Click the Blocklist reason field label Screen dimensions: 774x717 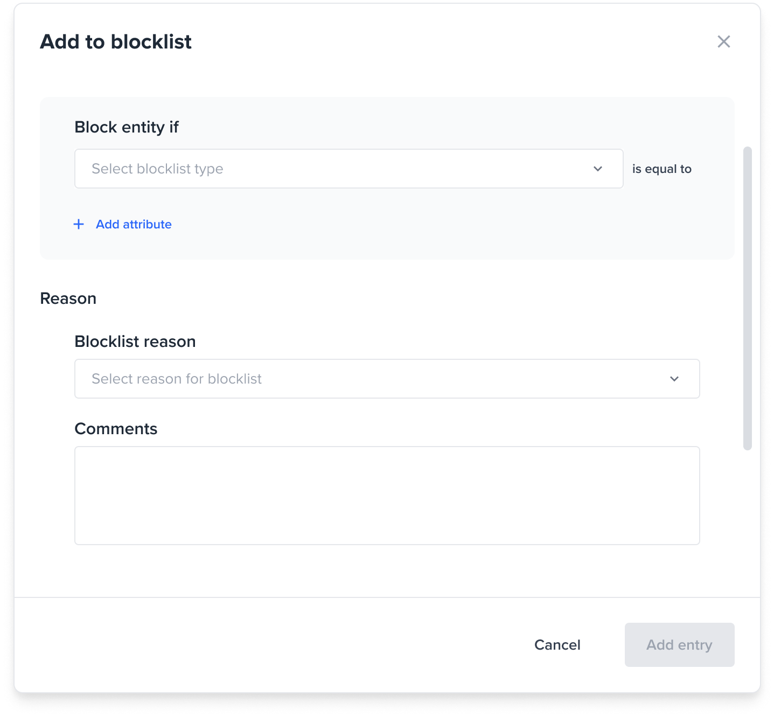tap(135, 342)
